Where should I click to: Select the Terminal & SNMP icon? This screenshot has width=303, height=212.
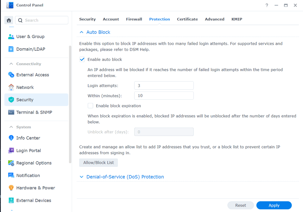(11, 112)
